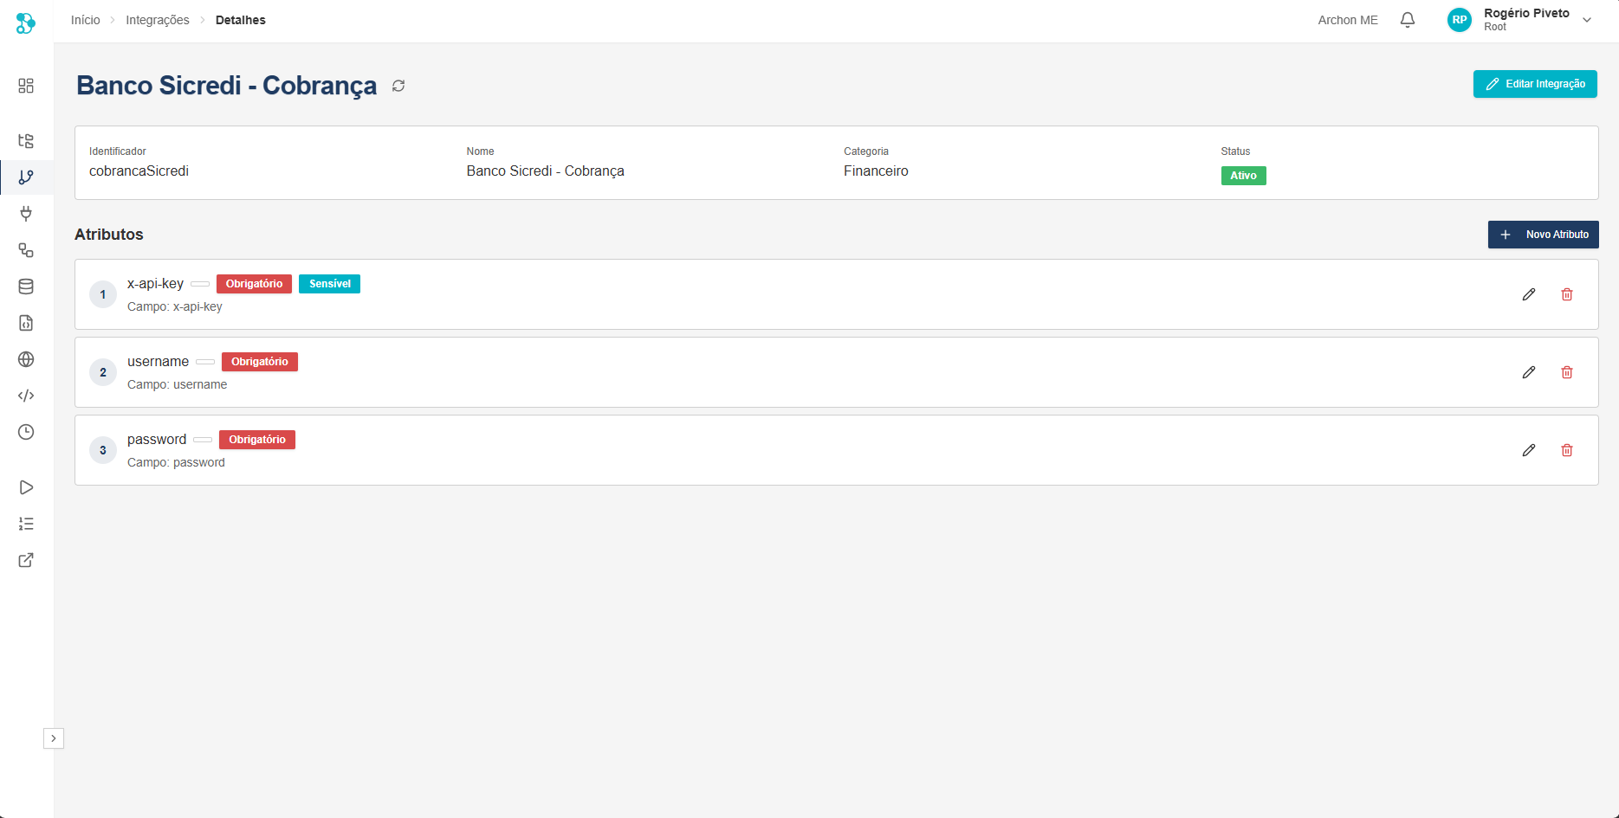This screenshot has height=818, width=1619.
Task: Edit the x-api-key attribute with the pencil icon
Action: [x=1529, y=294]
